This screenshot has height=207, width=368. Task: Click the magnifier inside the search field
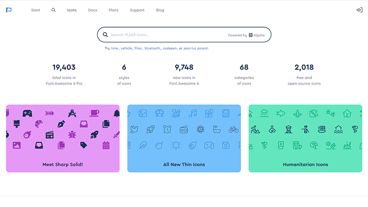click(105, 35)
